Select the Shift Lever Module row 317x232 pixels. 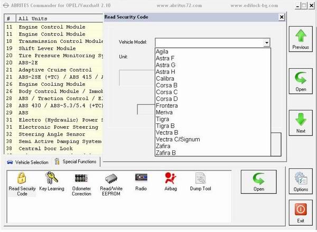[54, 48]
